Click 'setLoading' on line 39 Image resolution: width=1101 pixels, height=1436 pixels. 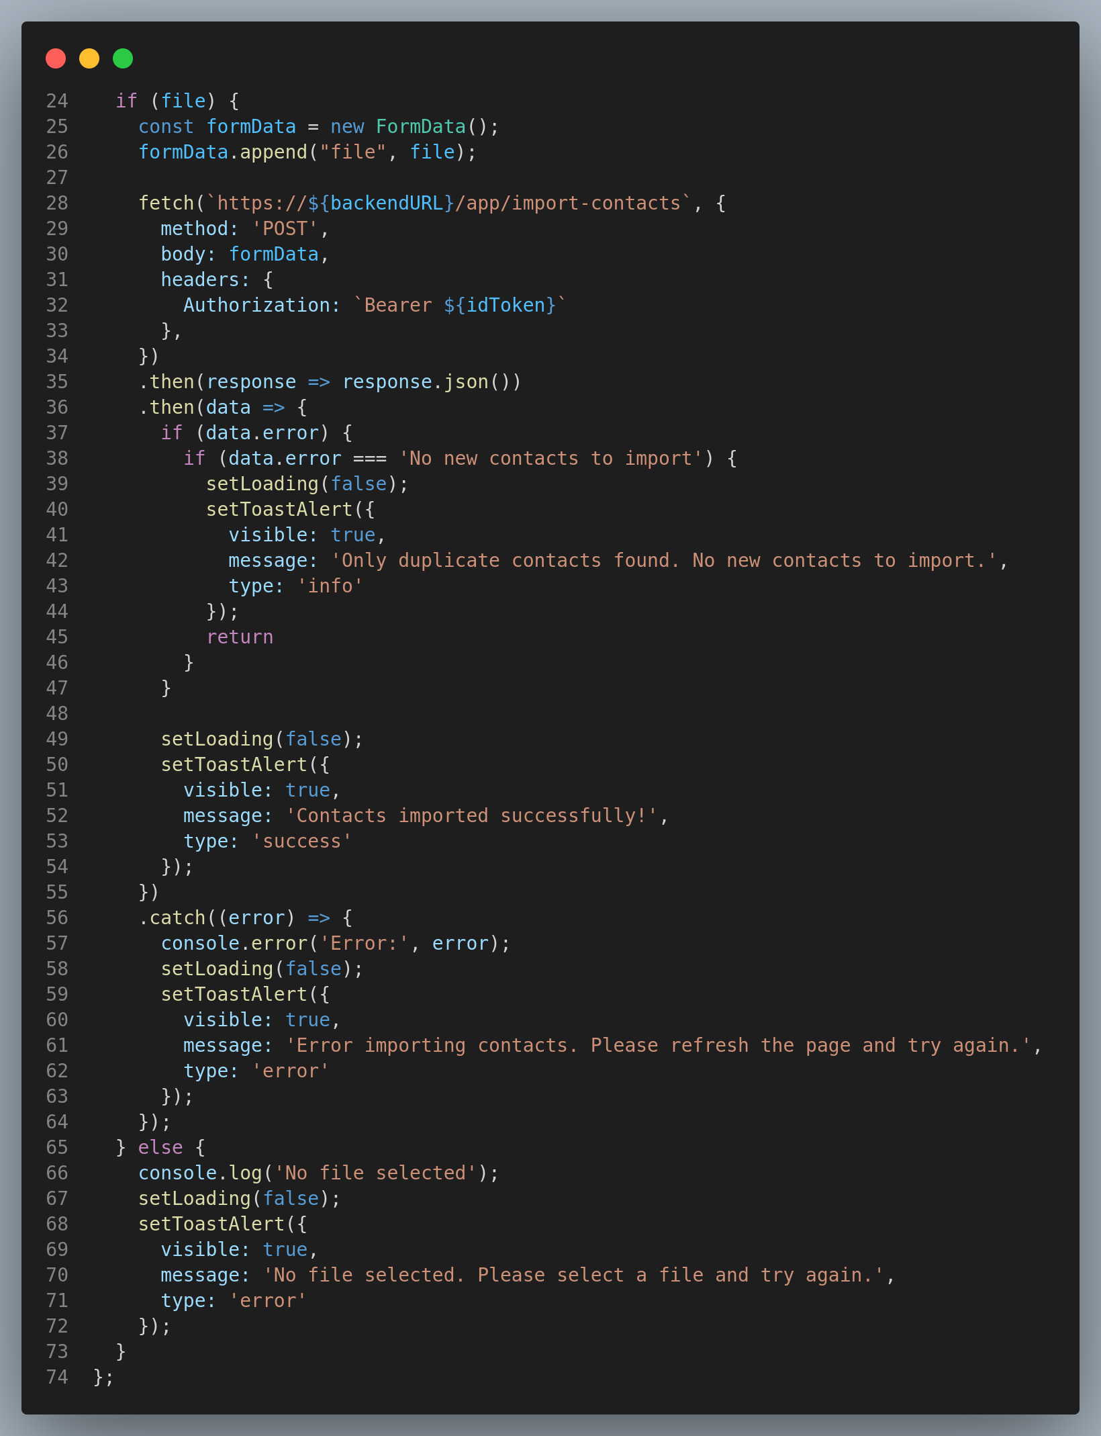click(262, 484)
